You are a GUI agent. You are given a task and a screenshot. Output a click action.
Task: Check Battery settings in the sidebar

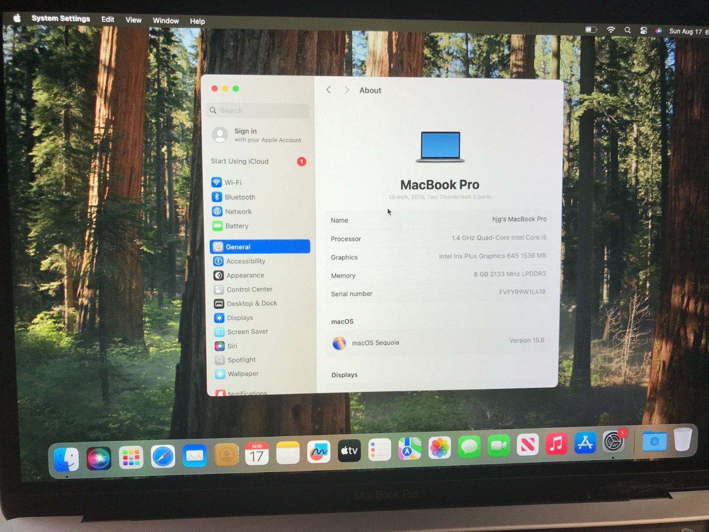(237, 226)
